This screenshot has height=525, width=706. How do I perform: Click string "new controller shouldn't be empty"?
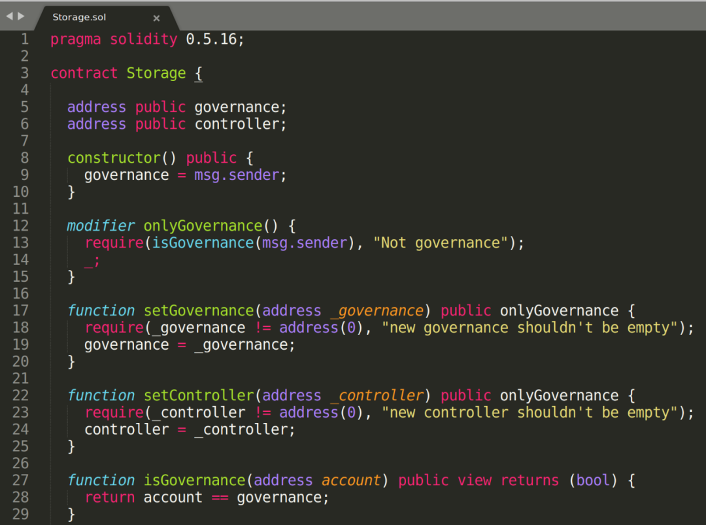tap(529, 413)
